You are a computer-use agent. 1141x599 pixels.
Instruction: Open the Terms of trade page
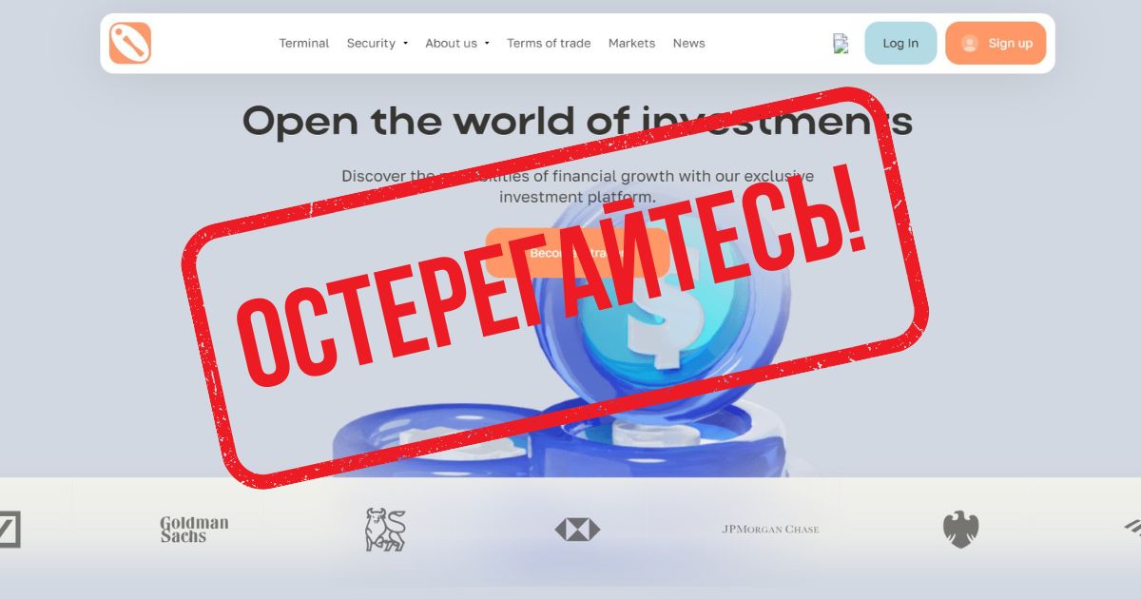pos(549,43)
